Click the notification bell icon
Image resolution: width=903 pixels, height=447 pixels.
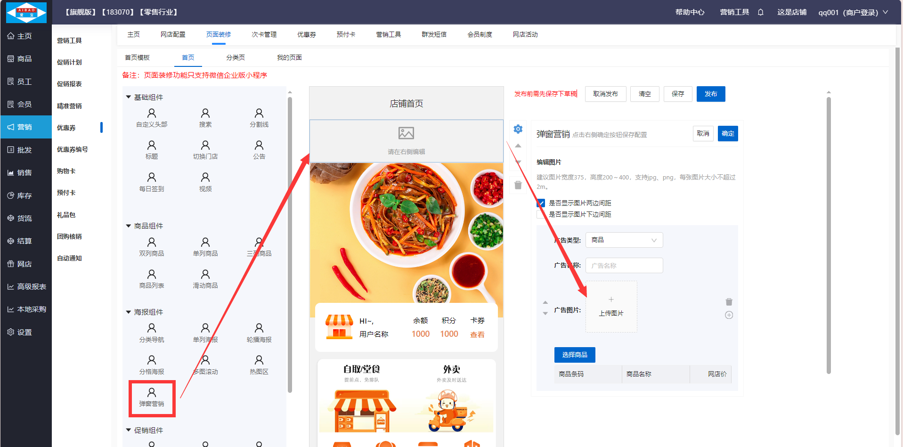(760, 12)
